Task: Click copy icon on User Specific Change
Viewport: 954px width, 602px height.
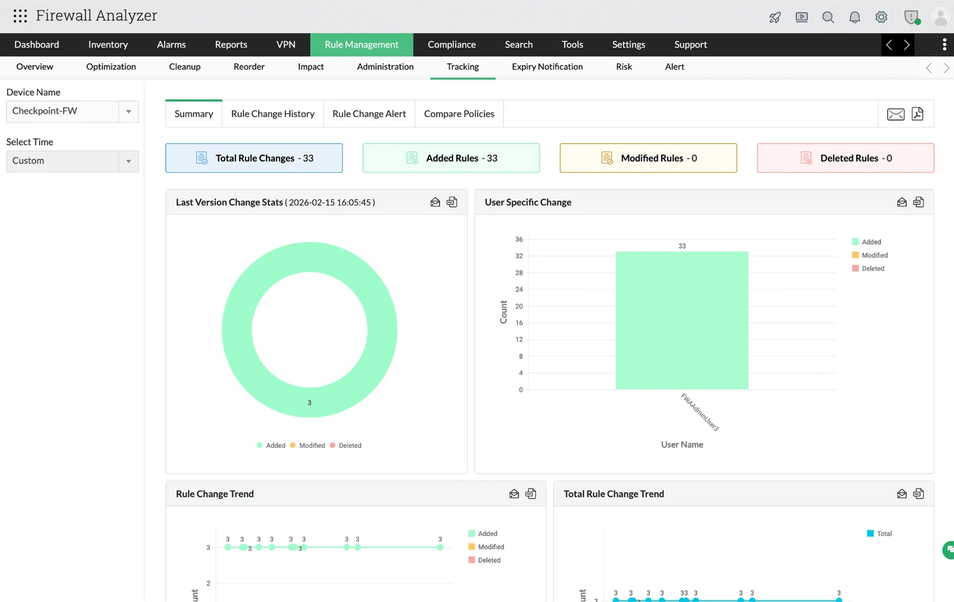Action: click(x=918, y=202)
